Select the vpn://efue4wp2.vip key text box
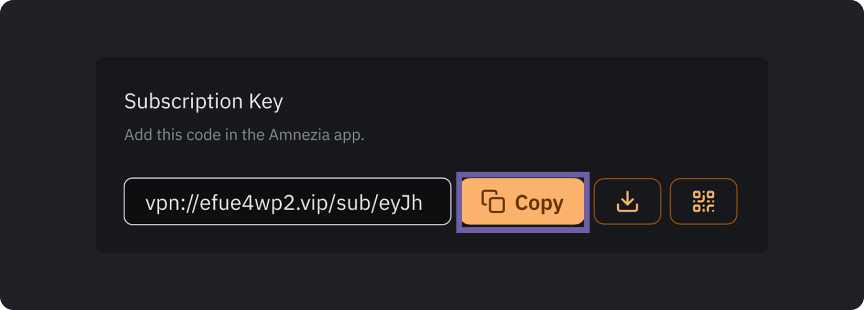 [287, 202]
